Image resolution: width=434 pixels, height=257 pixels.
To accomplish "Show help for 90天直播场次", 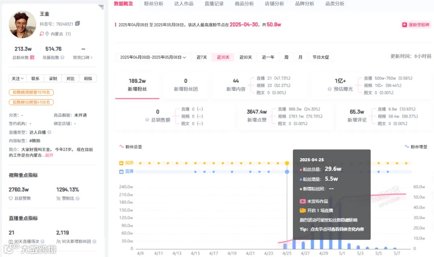I will tap(42, 241).
